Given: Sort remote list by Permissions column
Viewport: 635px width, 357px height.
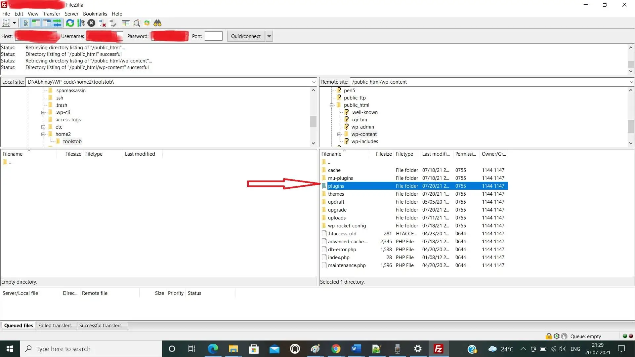Looking at the screenshot, I should click(x=465, y=154).
